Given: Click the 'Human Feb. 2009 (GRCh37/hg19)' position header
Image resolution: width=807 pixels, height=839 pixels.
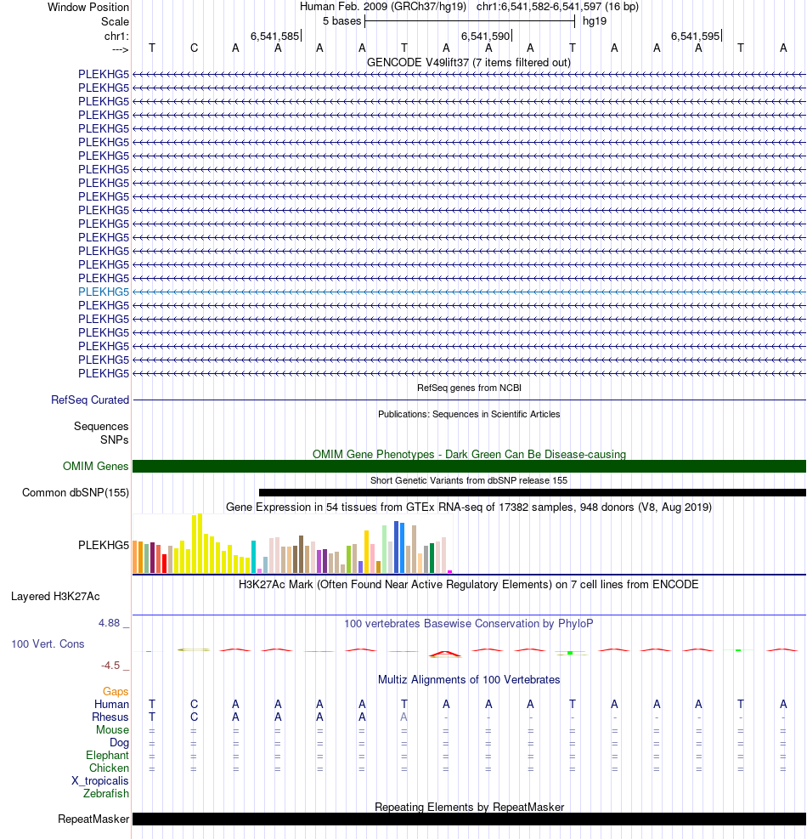Looking at the screenshot, I should pos(383,7).
